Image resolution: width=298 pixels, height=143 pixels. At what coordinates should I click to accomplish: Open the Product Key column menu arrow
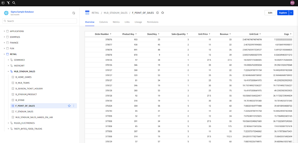pyautogui.click(x=136, y=34)
